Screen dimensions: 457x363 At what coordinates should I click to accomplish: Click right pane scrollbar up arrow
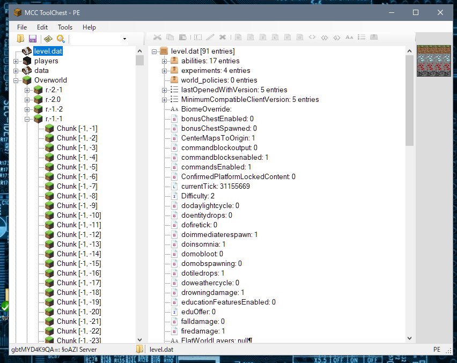[409, 51]
